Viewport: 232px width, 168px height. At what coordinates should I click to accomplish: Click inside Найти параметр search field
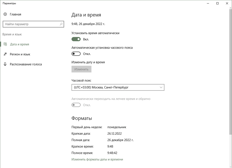pos(33,24)
